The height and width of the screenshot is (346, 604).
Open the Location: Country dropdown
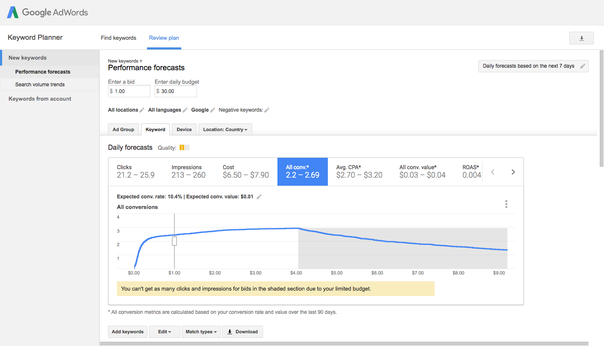click(225, 129)
